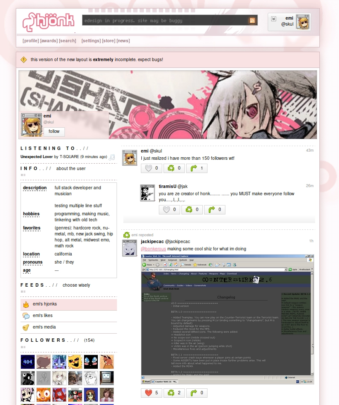Open tiramisU's avatar
Viewport: 339px width, 405px height.
pos(147,193)
